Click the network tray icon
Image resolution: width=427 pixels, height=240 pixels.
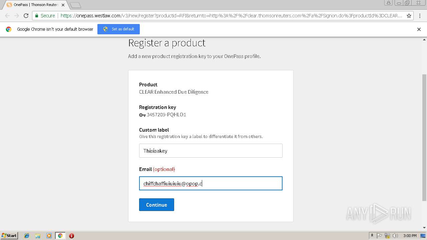pos(387,236)
